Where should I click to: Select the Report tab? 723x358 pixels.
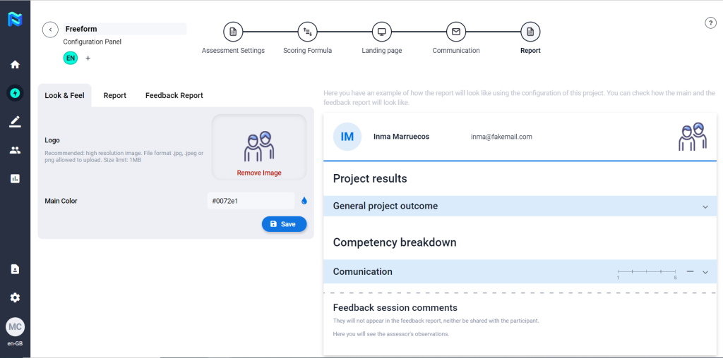[x=114, y=96]
